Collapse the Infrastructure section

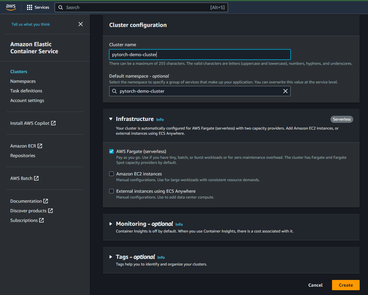111,119
